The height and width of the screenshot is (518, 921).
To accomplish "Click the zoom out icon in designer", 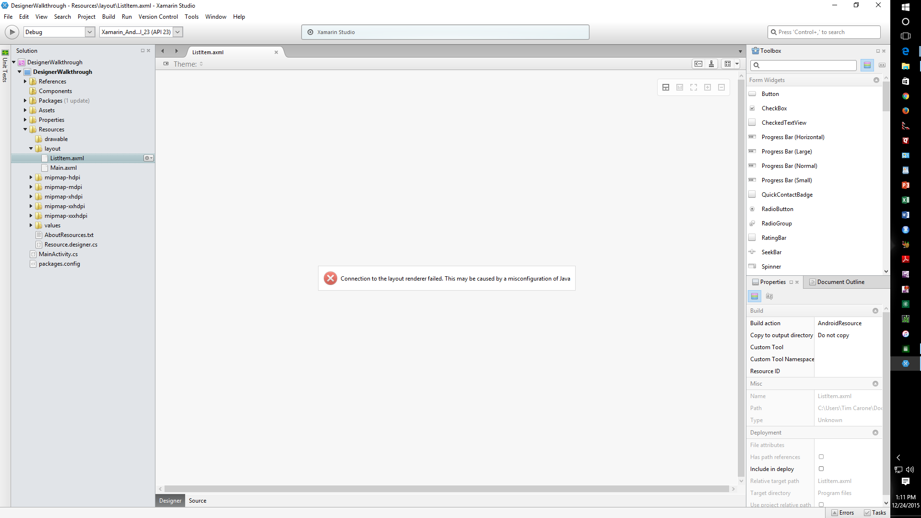I will coord(721,87).
